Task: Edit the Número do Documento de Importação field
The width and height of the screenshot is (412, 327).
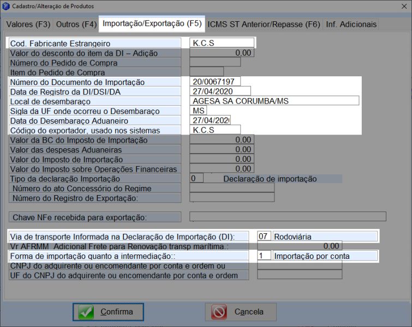Action: (215, 82)
